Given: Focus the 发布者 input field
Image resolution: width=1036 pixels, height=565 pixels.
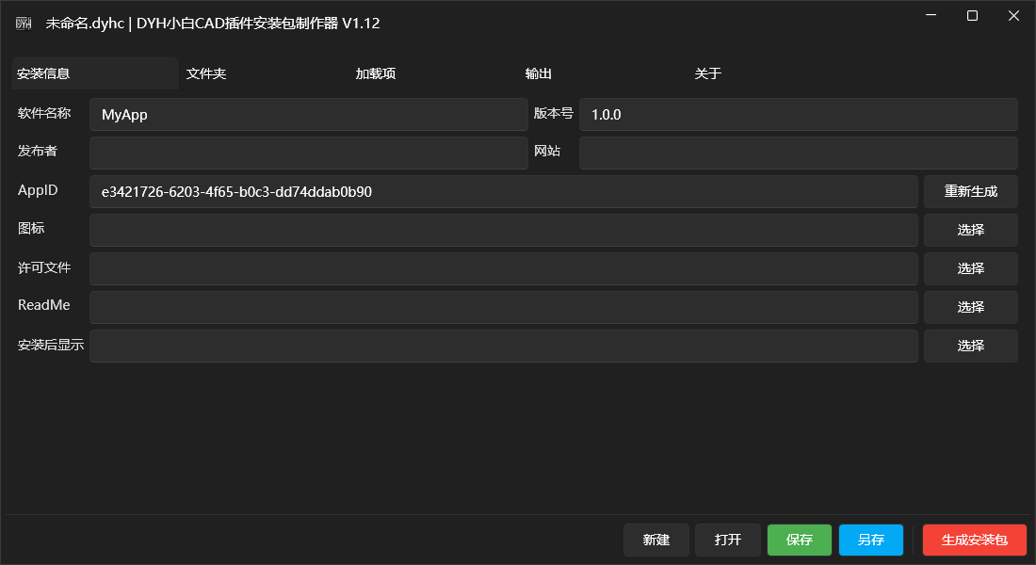Looking at the screenshot, I should pos(309,153).
